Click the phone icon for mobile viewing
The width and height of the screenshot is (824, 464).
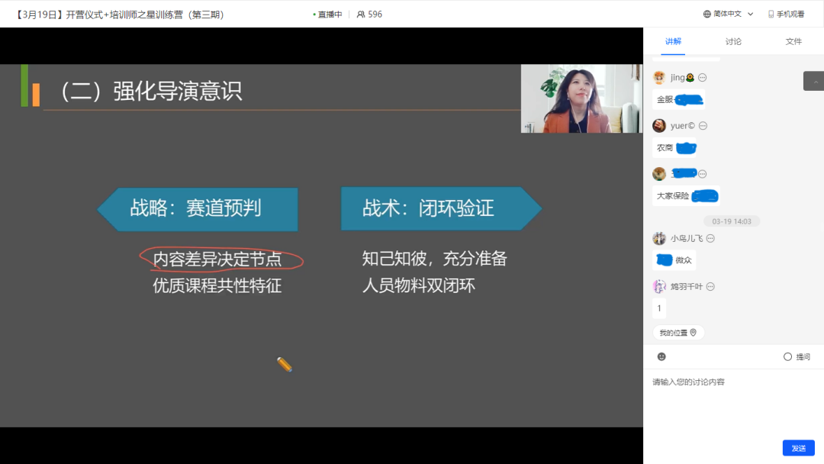771,14
